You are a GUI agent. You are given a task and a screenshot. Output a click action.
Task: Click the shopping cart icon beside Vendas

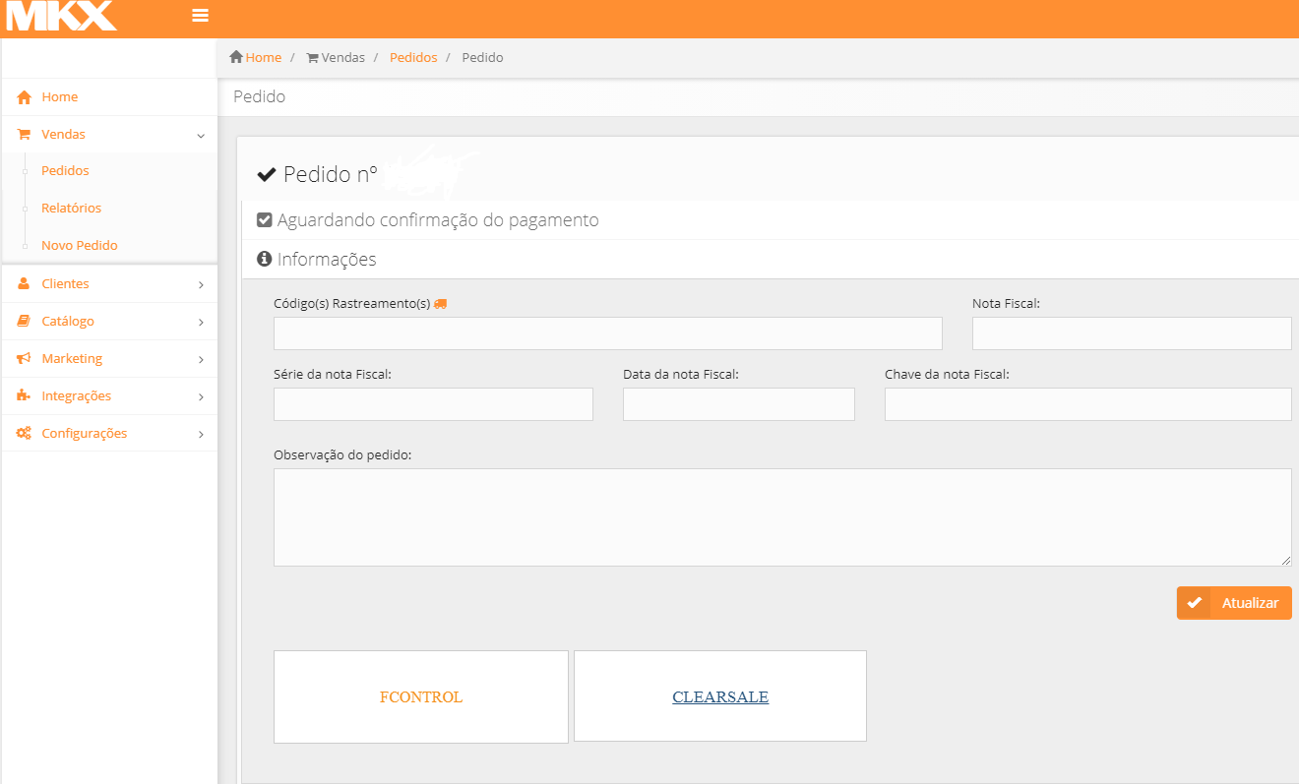(x=25, y=135)
